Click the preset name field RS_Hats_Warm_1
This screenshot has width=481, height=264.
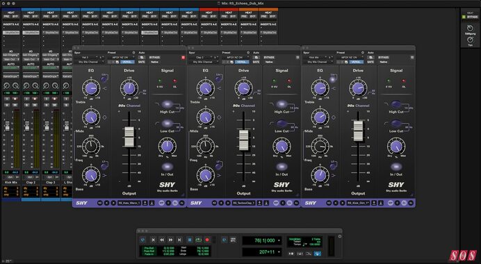[x=129, y=203]
